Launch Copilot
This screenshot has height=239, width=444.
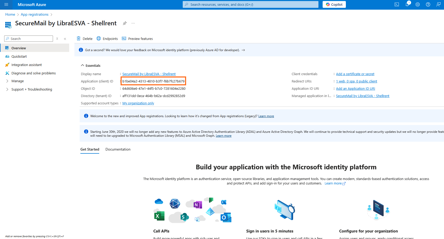(334, 4)
